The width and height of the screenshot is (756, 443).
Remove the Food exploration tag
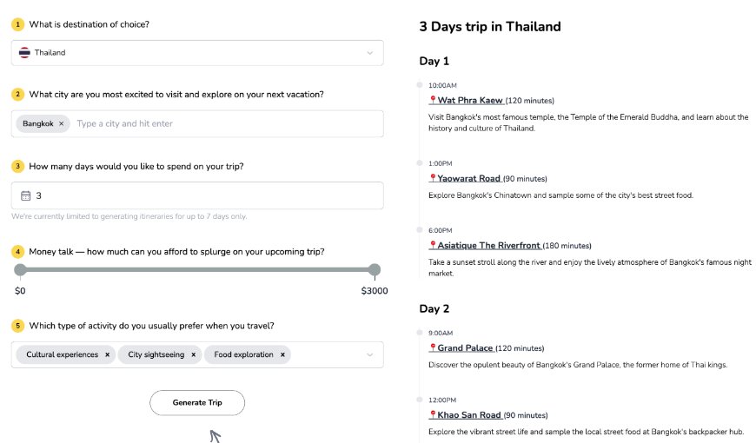[x=282, y=354]
